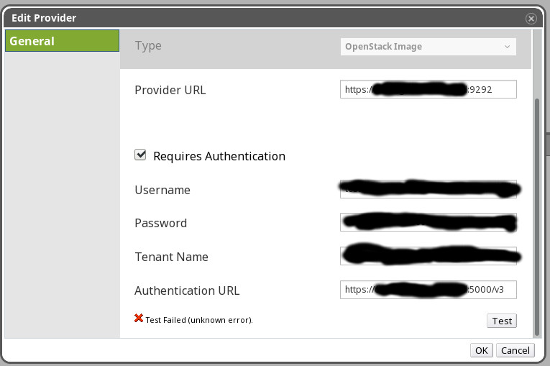Click the dialog's vertical scrollbar

point(536,216)
